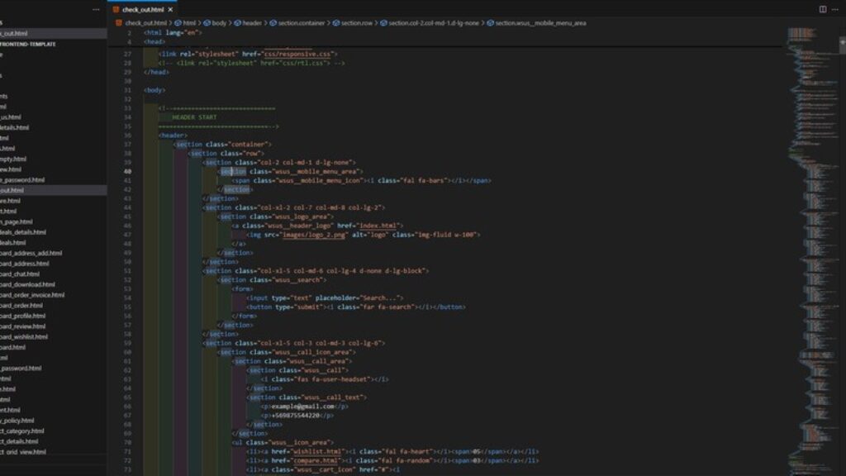
Task: Click line number 40 in the gutter
Action: 129,169
